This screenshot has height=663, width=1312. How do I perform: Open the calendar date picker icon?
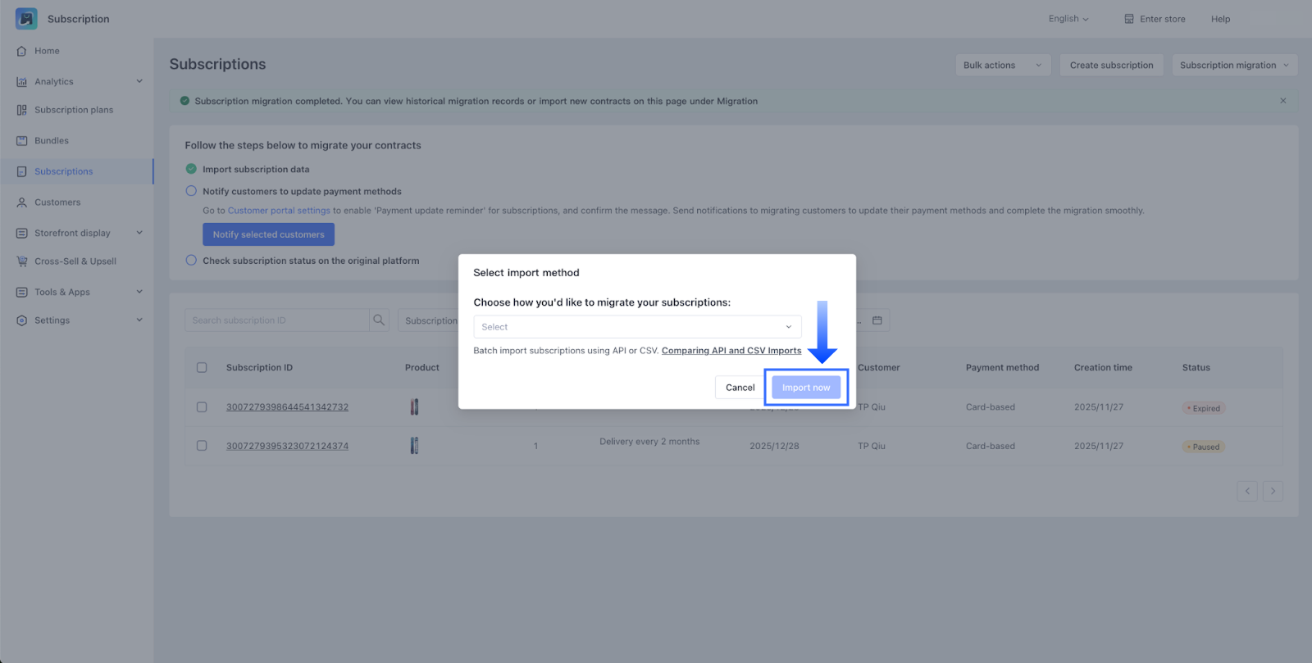(x=877, y=320)
